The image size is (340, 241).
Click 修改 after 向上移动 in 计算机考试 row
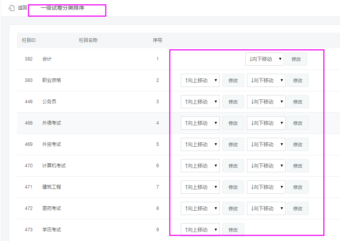point(233,166)
